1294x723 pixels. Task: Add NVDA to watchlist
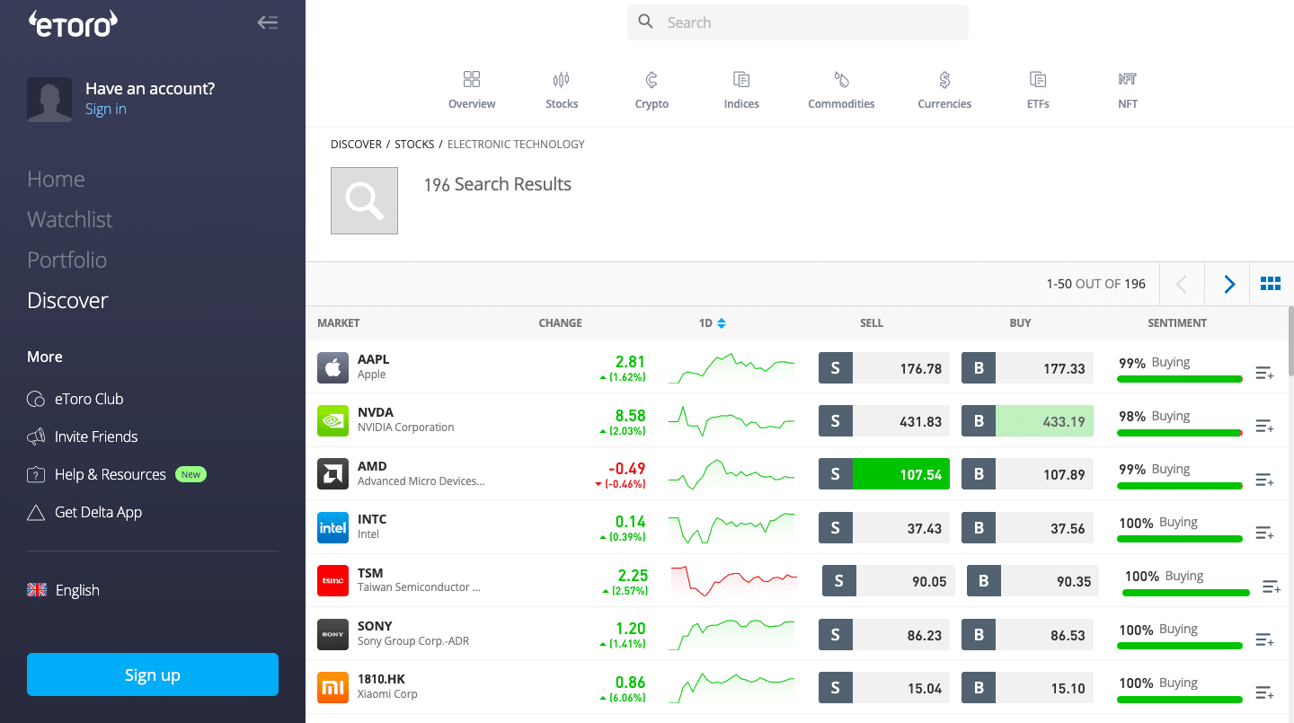pos(1264,426)
